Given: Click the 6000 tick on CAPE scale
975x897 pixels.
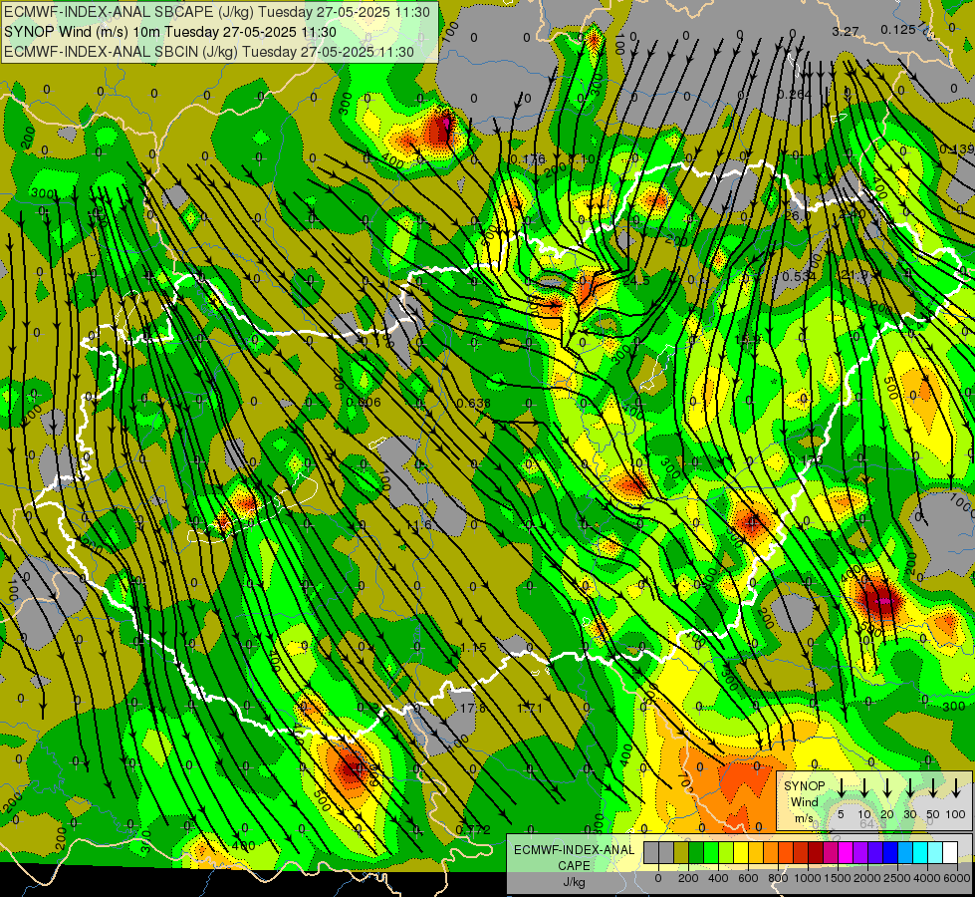Looking at the screenshot, I should (957, 878).
